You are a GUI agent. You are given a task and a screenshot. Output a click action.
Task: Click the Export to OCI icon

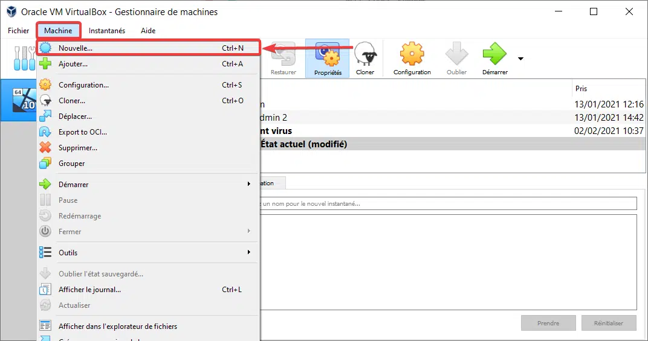tap(45, 132)
